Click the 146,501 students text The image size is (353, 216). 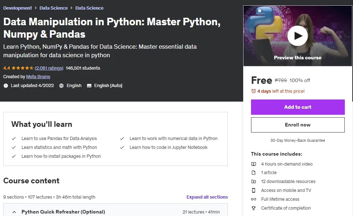pos(83,68)
